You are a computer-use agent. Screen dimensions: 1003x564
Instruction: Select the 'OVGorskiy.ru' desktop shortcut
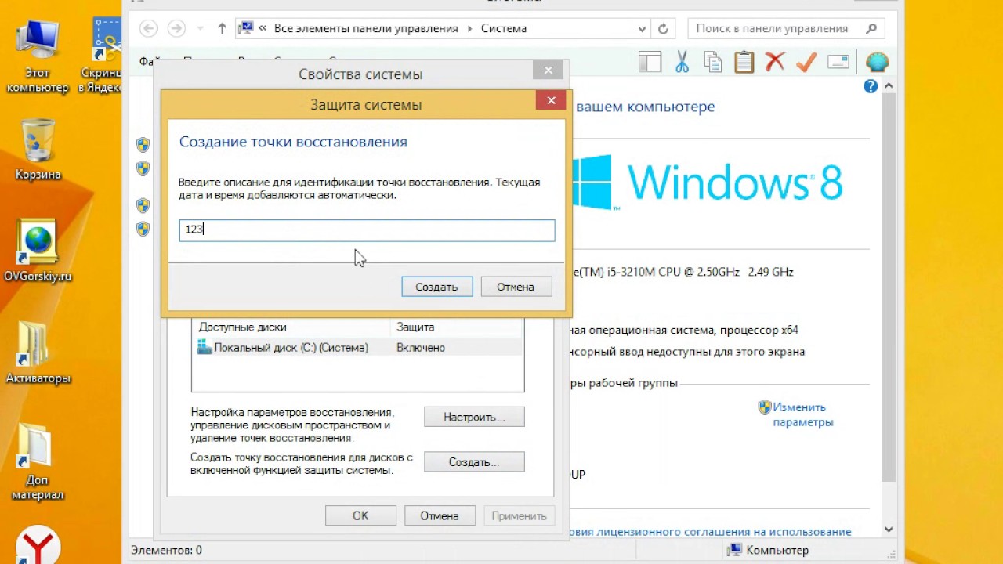click(38, 251)
